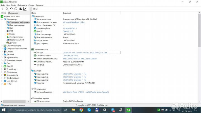Expand the Дисплей tree node
The width and height of the screenshot is (201, 113).
point(2,54)
